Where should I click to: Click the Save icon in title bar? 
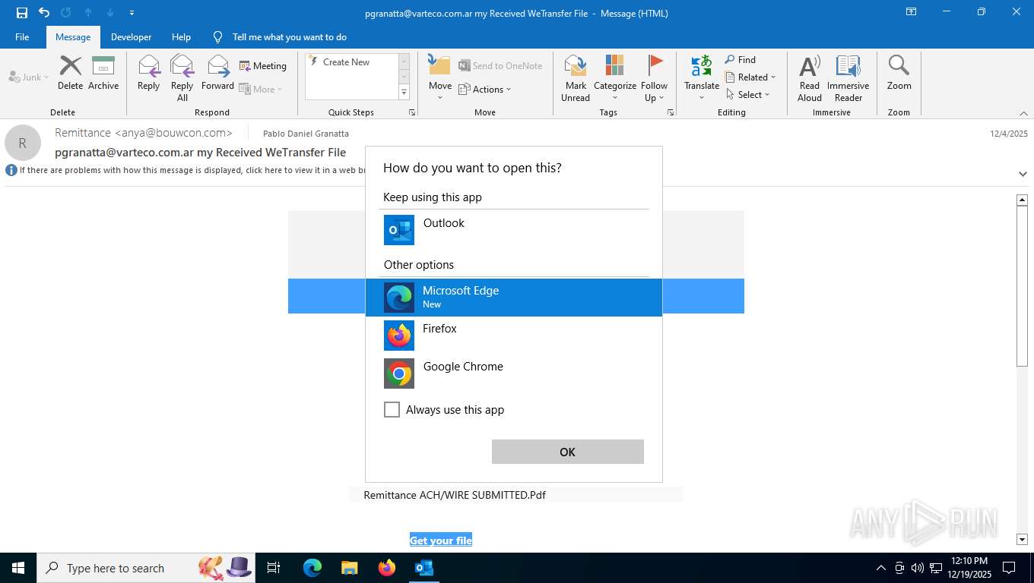(x=21, y=12)
